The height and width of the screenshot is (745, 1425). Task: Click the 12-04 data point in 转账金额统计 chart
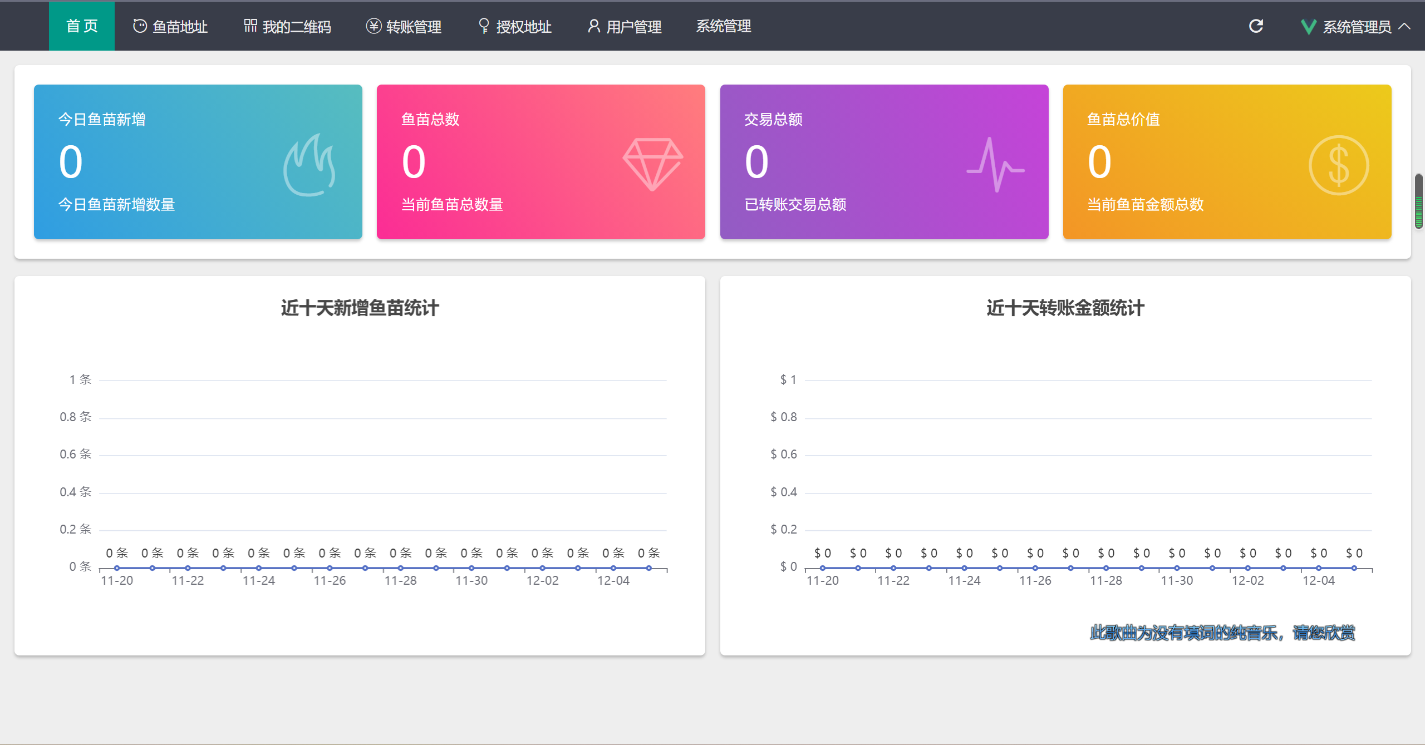[x=1319, y=568]
